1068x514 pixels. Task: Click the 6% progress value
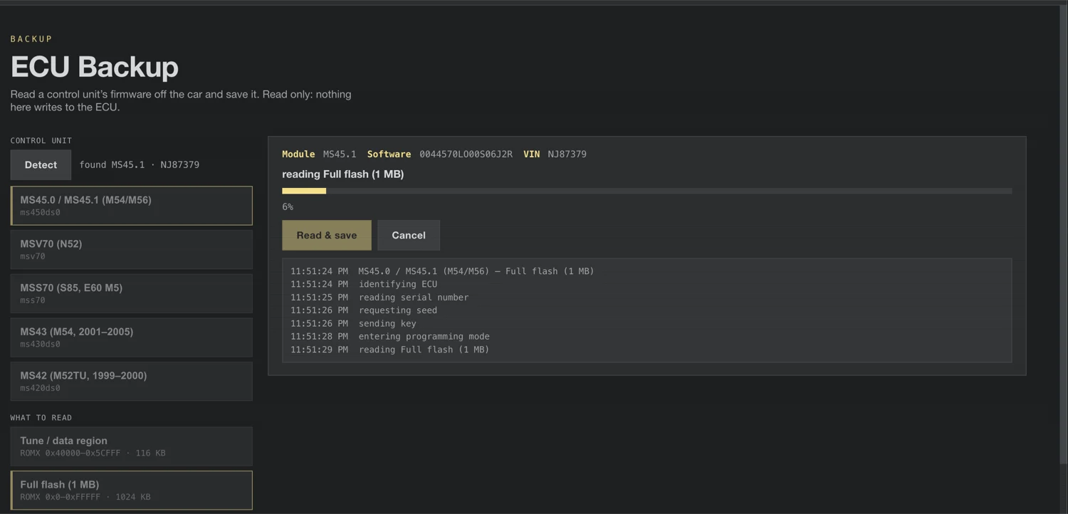tap(288, 206)
